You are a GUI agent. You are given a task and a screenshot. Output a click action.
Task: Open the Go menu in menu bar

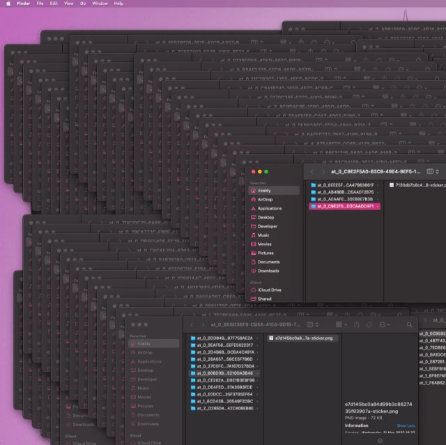(x=83, y=3)
